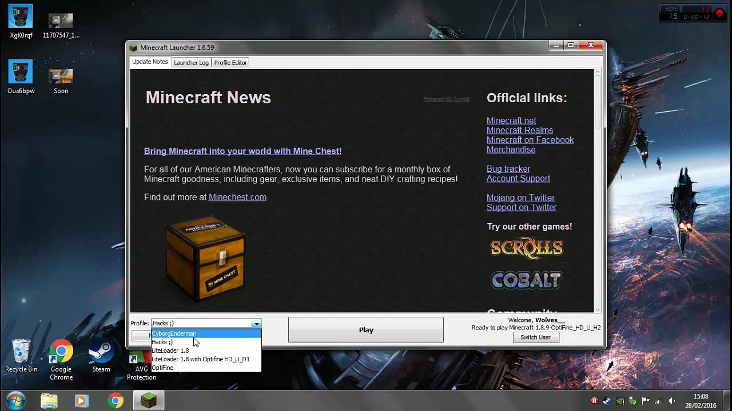Click the Scrolls game logo
The image size is (732, 411).
coord(527,248)
